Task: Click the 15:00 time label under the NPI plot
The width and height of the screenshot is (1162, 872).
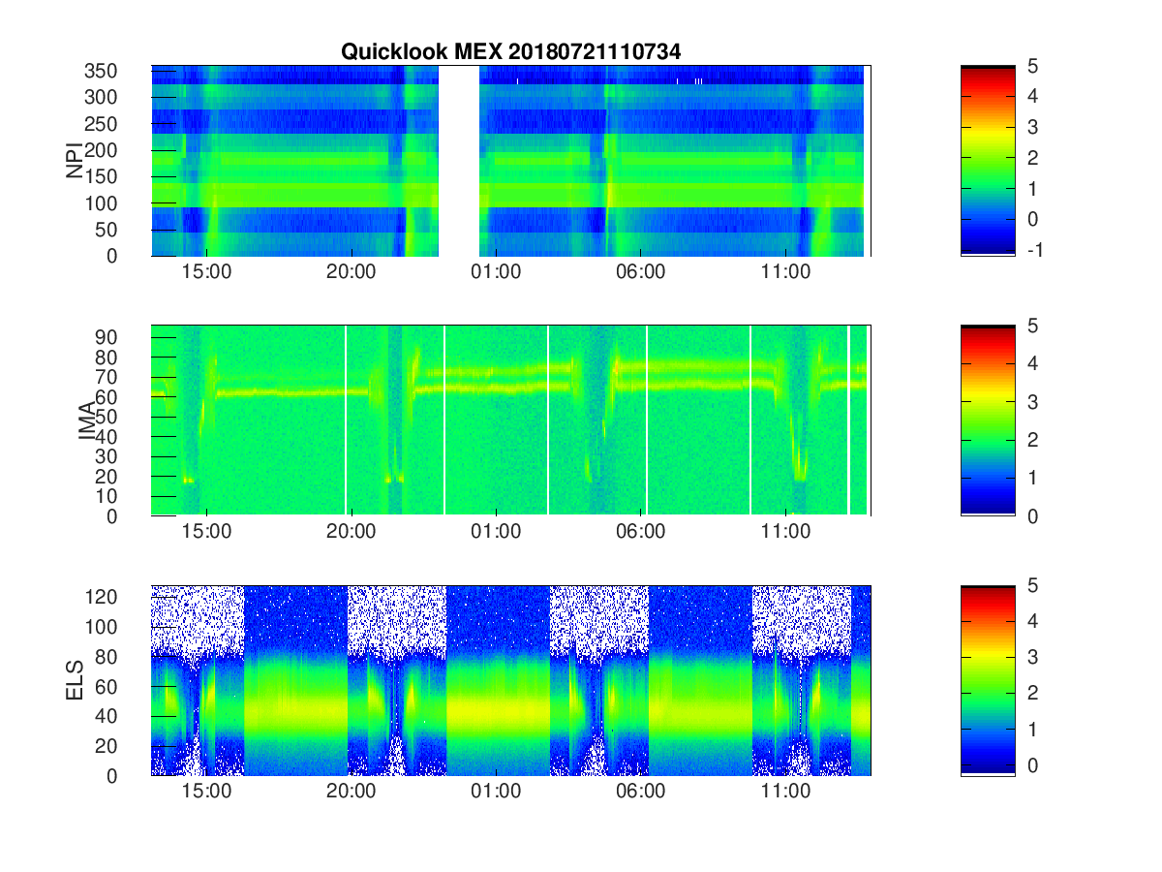Action: click(x=206, y=272)
